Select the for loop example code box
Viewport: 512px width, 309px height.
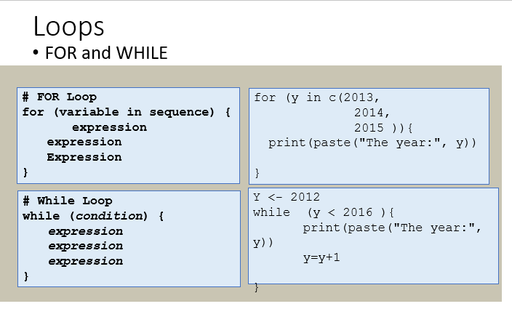(369, 136)
